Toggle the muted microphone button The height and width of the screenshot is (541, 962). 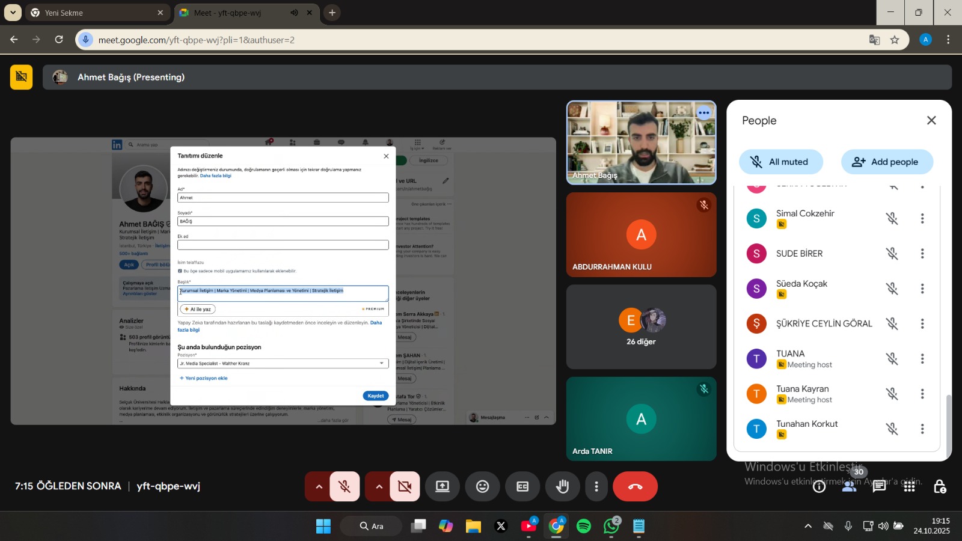pyautogui.click(x=345, y=487)
